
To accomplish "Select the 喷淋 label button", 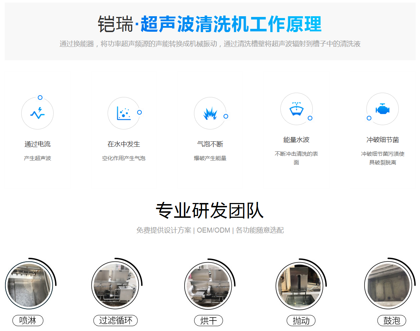I will tap(28, 320).
